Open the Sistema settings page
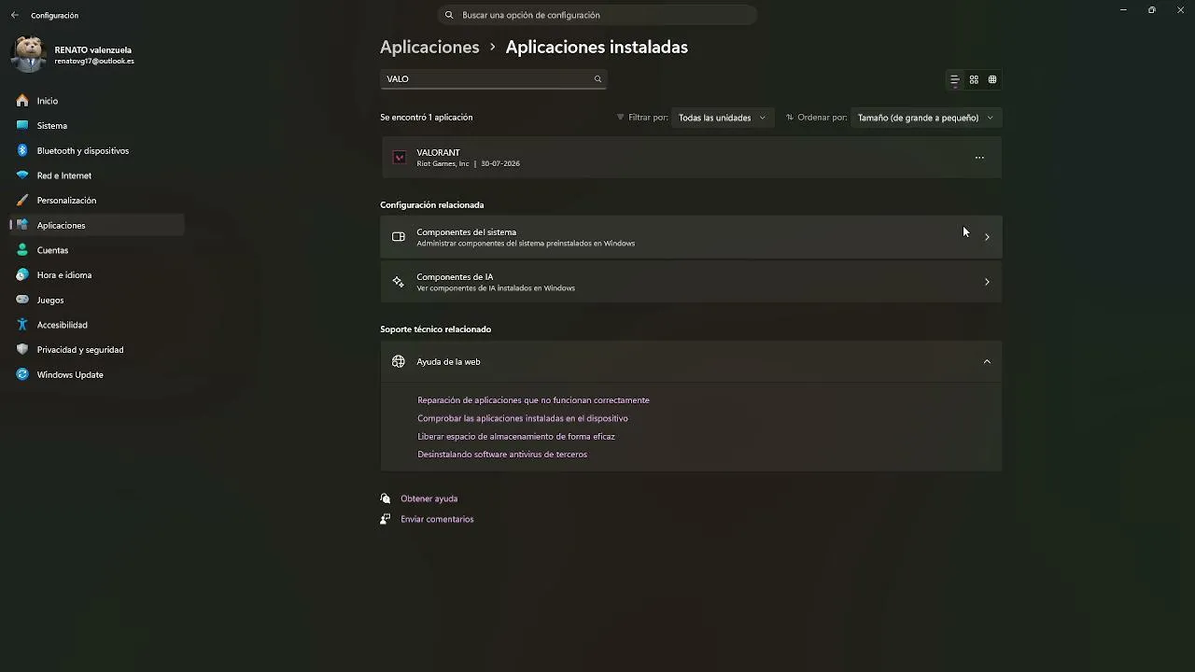This screenshot has height=672, width=1195. (97, 125)
